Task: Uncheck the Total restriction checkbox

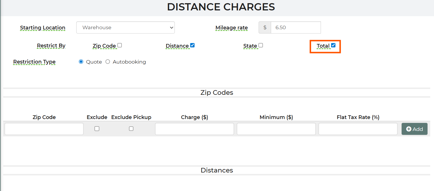Action: coord(333,45)
